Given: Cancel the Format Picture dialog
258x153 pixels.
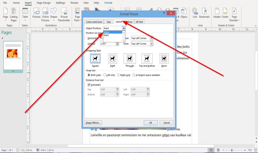Looking at the screenshot, I should tap(167, 123).
